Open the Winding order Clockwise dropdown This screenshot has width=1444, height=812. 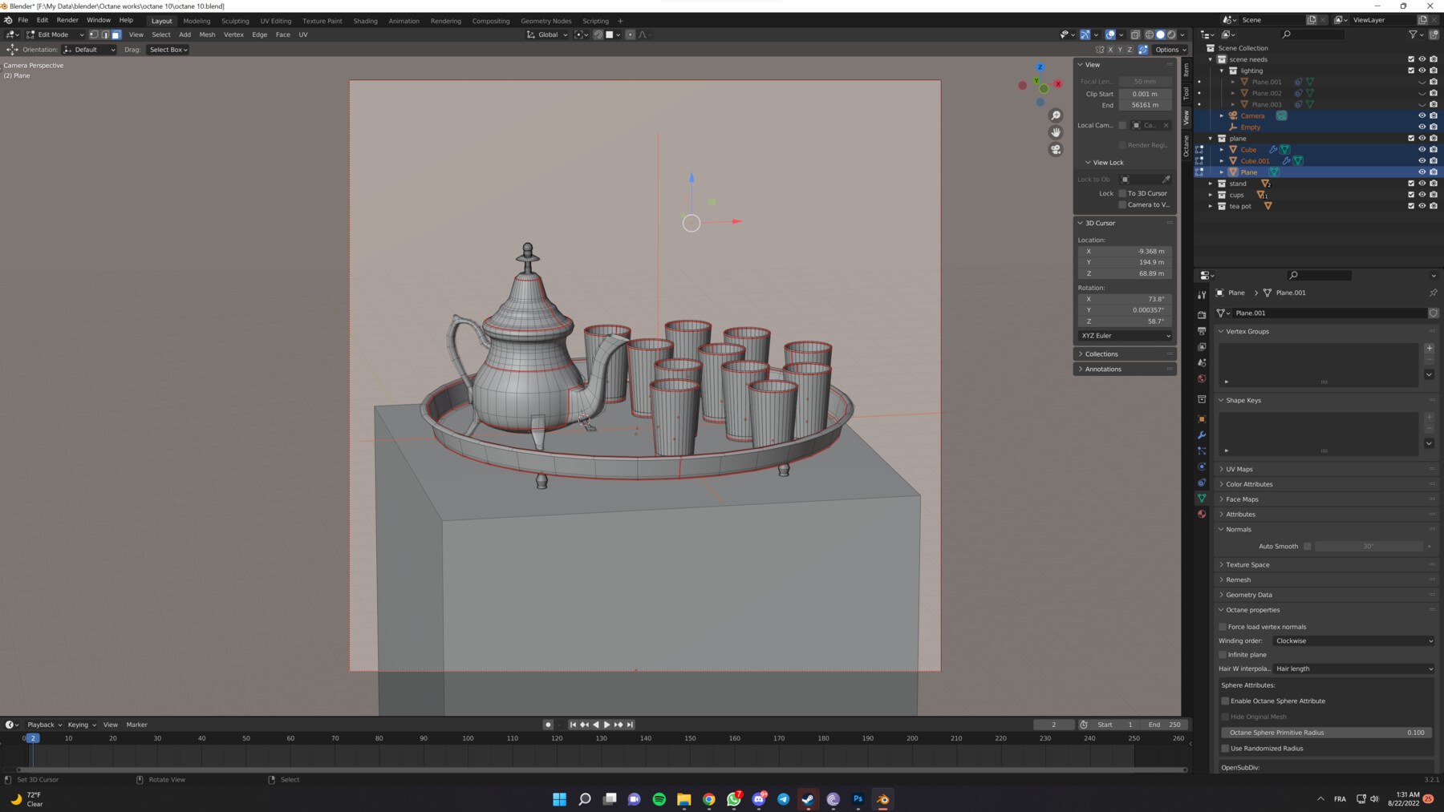pyautogui.click(x=1353, y=640)
